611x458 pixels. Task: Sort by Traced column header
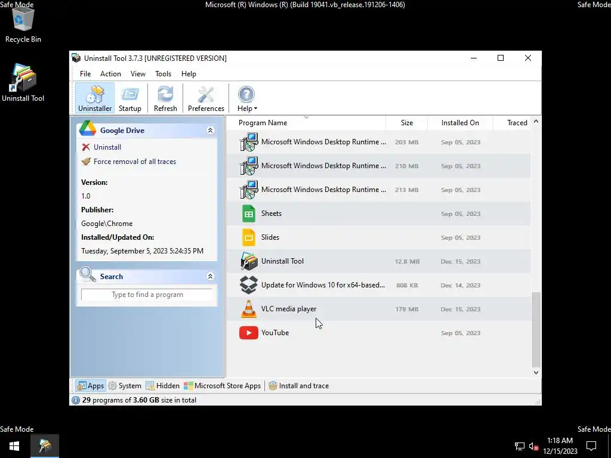tap(512, 123)
